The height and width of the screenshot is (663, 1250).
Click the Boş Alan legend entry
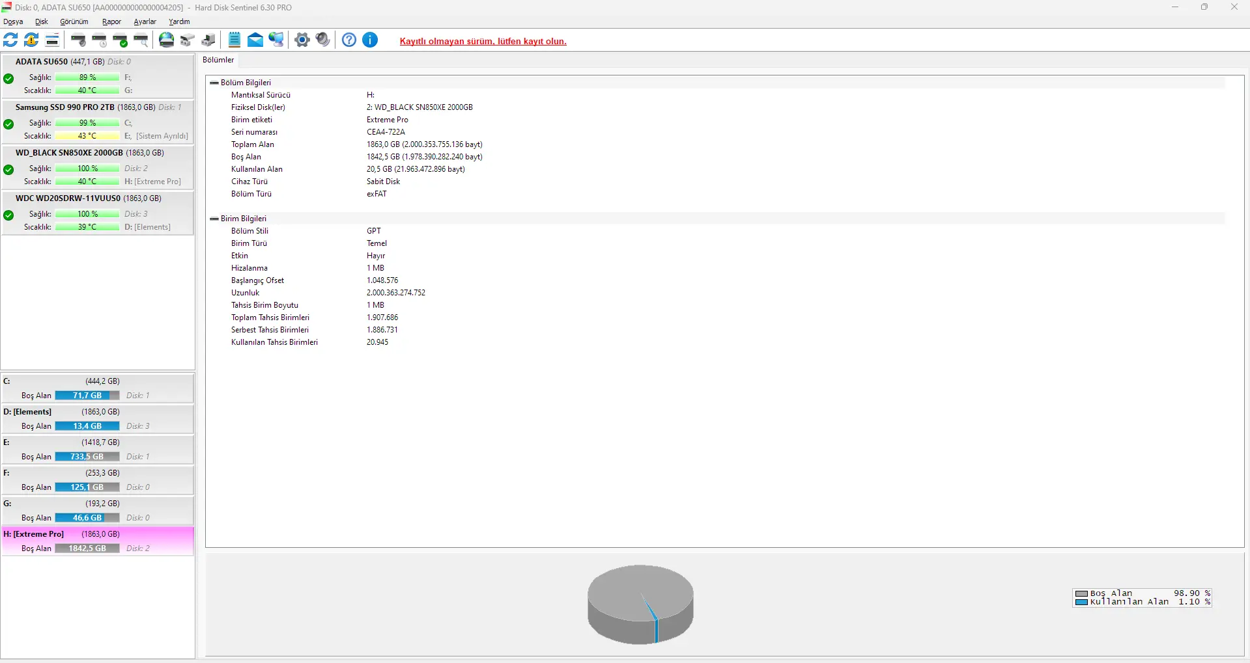(x=1143, y=593)
